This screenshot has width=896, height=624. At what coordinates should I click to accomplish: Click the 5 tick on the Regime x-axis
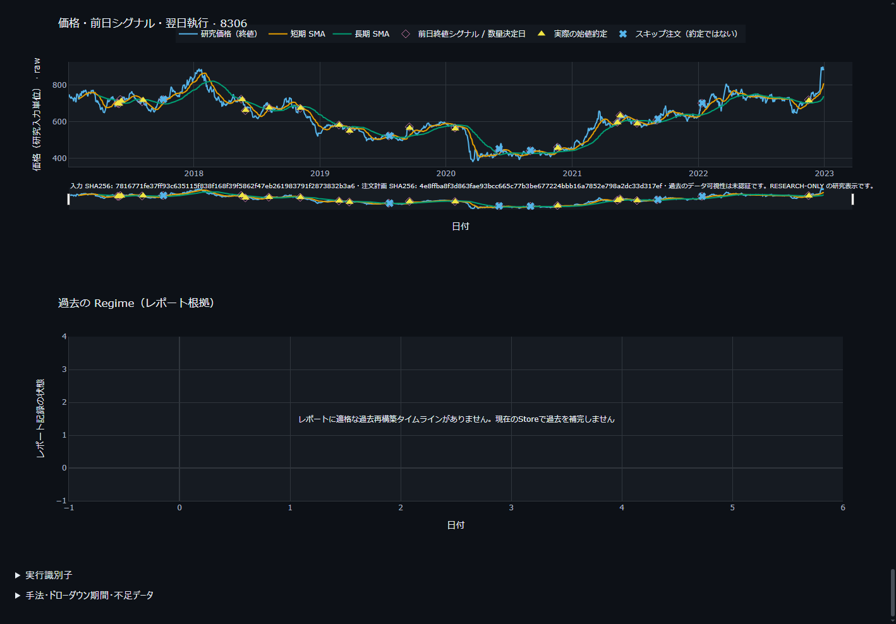pos(732,508)
